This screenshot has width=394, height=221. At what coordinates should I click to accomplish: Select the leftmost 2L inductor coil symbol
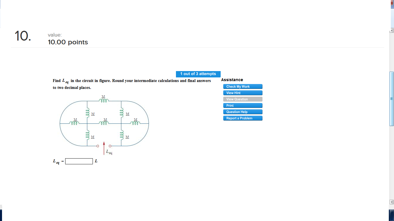(75, 123)
